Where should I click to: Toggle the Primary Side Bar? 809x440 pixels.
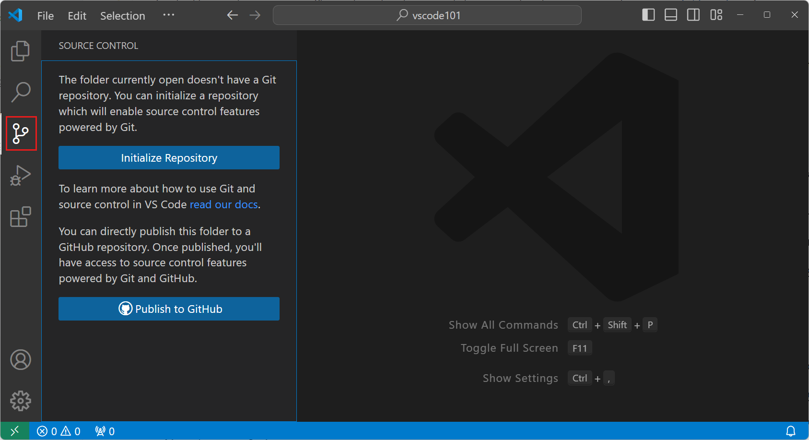pos(648,15)
